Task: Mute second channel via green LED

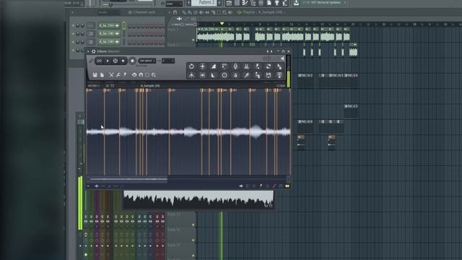Action: tap(74, 34)
